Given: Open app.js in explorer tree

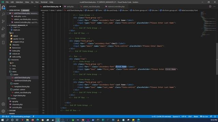Looking at the screenshot, I should click(x=16, y=36).
